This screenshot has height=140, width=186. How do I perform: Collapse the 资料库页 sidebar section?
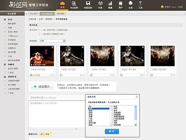pos(5,77)
